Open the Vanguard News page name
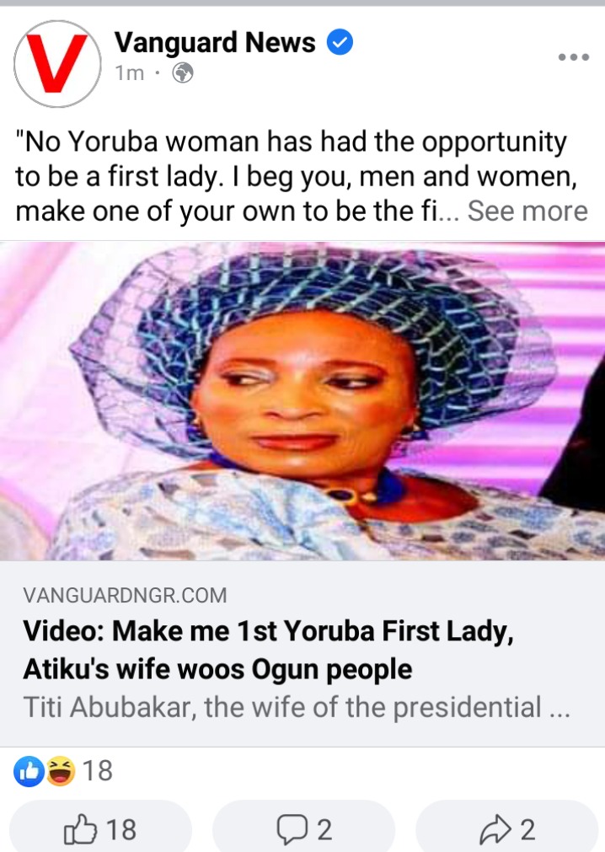The width and height of the screenshot is (605, 852). 215,42
